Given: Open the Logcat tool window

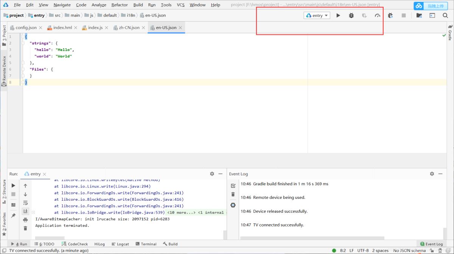Looking at the screenshot, I should [x=120, y=244].
